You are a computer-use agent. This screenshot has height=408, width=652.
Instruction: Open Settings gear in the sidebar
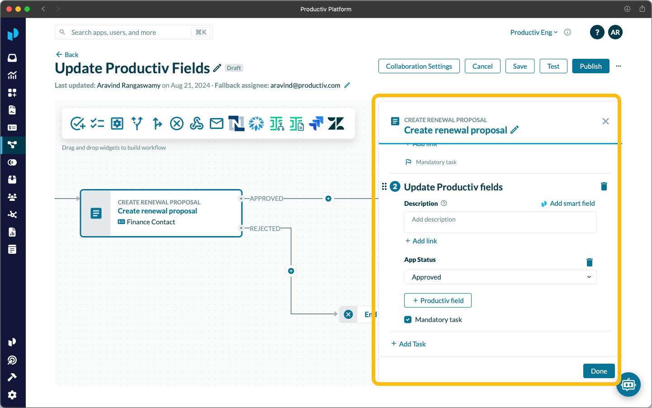[x=12, y=394]
